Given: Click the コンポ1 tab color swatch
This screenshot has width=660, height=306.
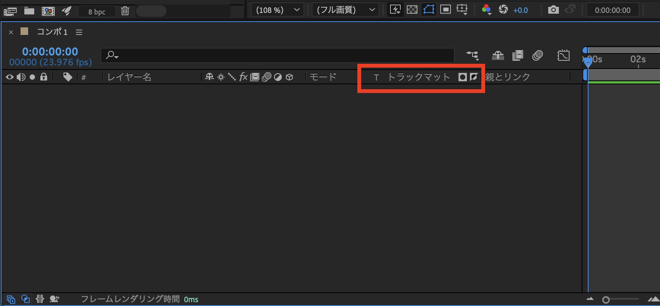Looking at the screenshot, I should click(x=24, y=31).
